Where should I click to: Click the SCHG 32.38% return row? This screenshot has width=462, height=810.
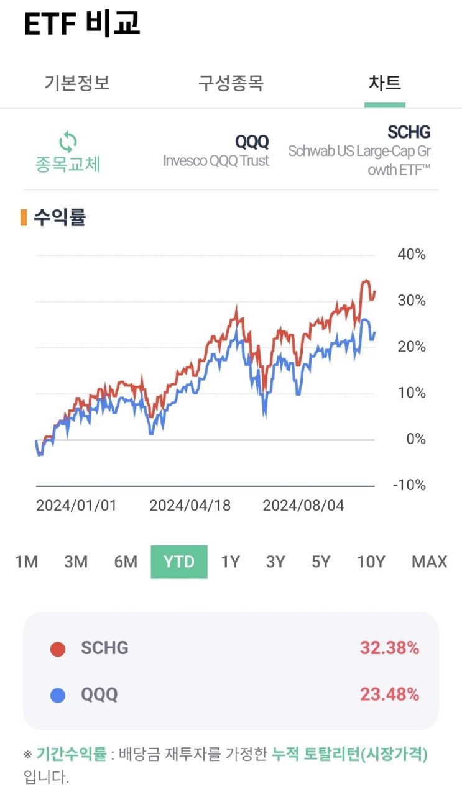click(231, 648)
